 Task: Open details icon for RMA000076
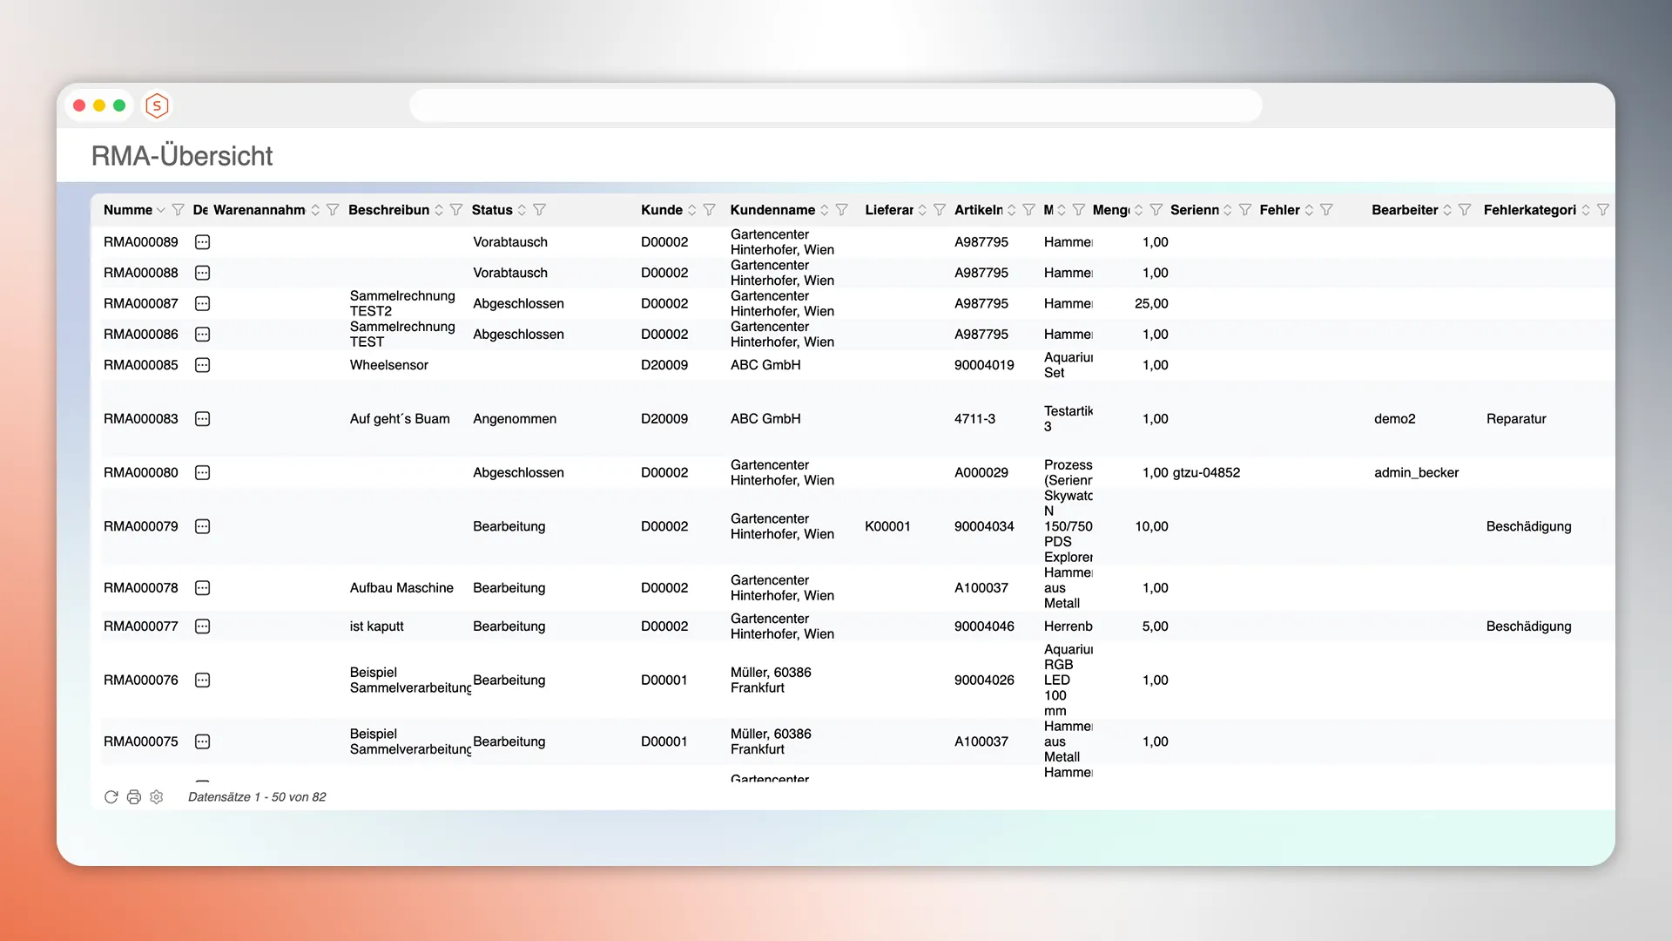[202, 680]
